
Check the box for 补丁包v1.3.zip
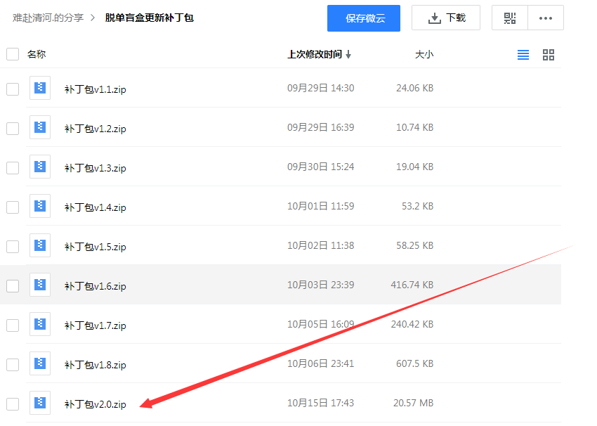(x=13, y=167)
